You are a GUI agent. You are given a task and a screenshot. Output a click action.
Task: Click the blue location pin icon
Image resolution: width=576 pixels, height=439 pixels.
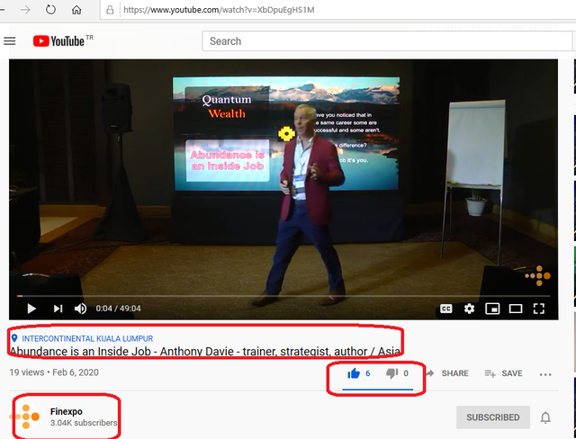14,338
